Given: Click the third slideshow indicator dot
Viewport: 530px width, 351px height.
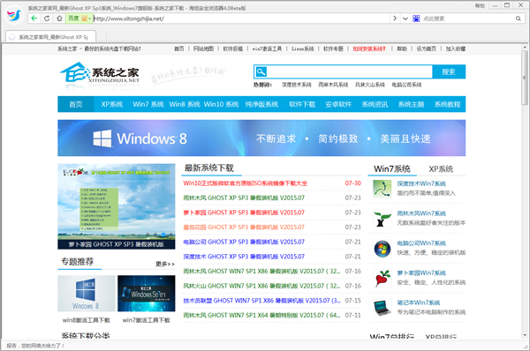Looking at the screenshot, I should click(163, 235).
